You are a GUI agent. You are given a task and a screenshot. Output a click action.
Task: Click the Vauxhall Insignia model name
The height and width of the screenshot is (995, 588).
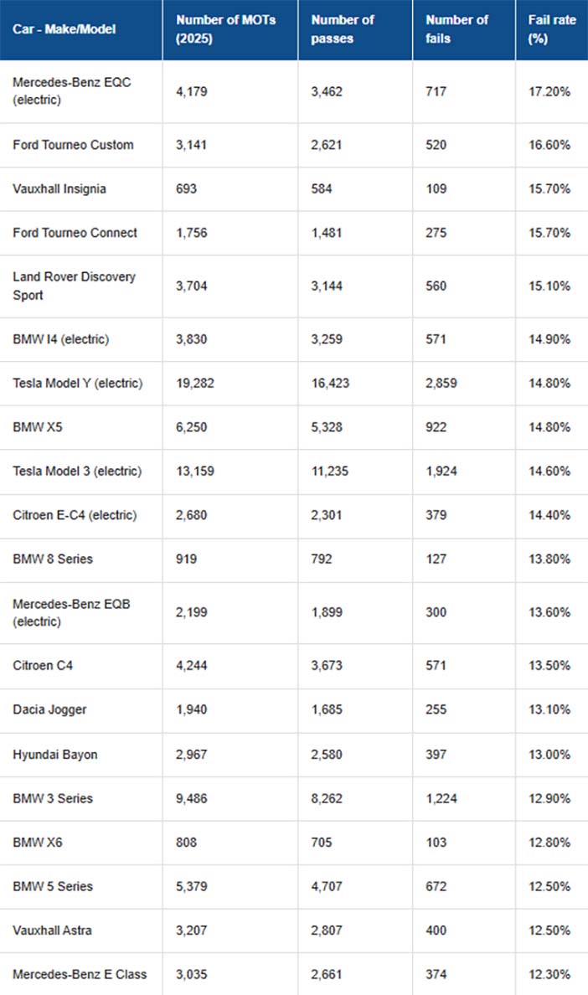[x=59, y=189]
